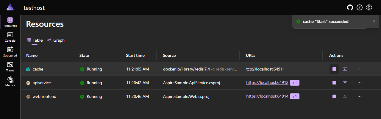Expand the +1 URLs badge for apiservice
This screenshot has width=381, height=119.
click(x=295, y=83)
